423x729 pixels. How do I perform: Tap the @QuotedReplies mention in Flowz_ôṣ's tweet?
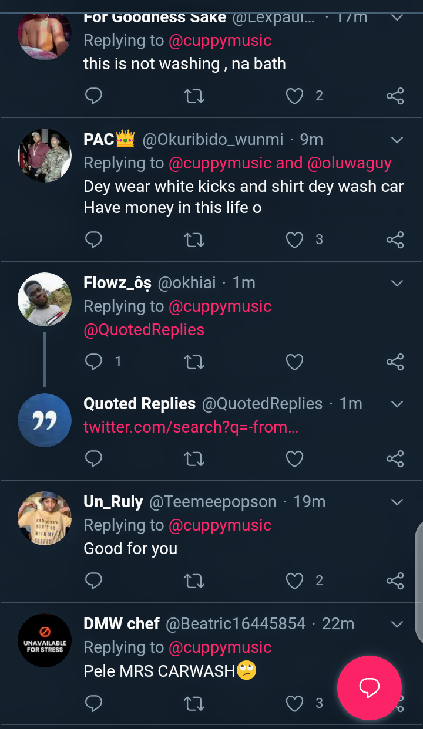(x=144, y=330)
